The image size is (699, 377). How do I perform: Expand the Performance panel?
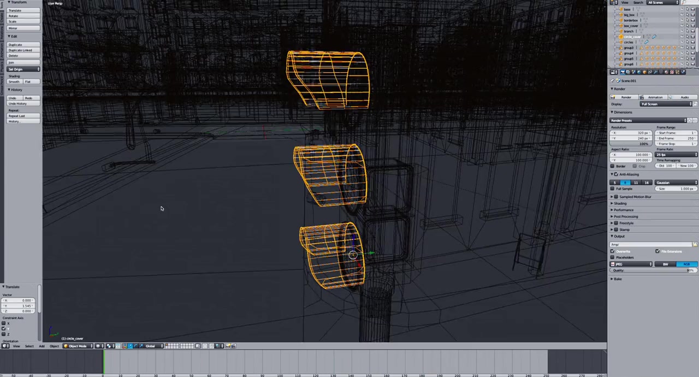[x=623, y=210]
